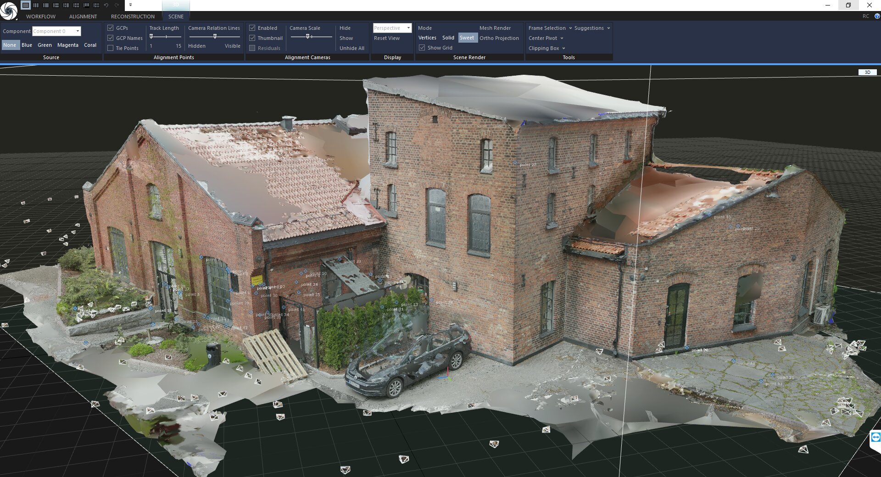Pick the fifth layout preset icon
This screenshot has height=477, width=881.
pos(66,5)
